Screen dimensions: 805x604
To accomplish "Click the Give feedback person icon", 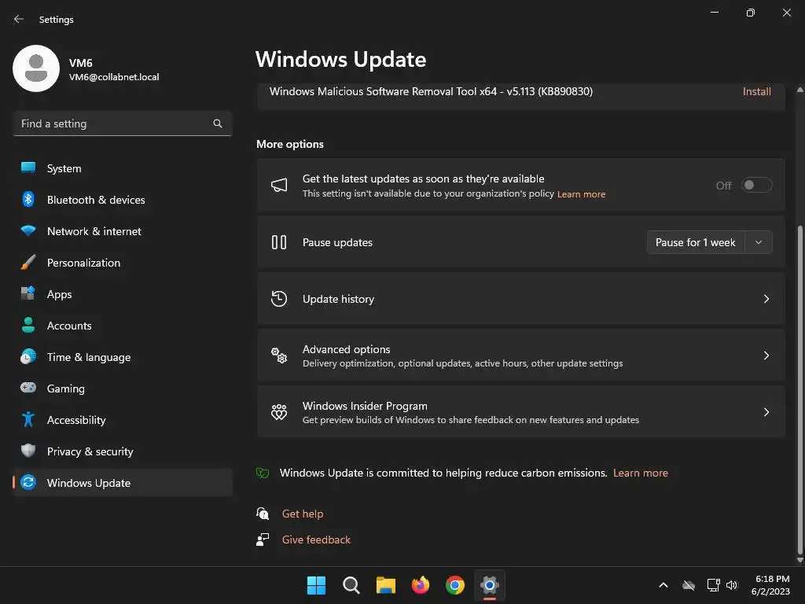I will coord(263,540).
